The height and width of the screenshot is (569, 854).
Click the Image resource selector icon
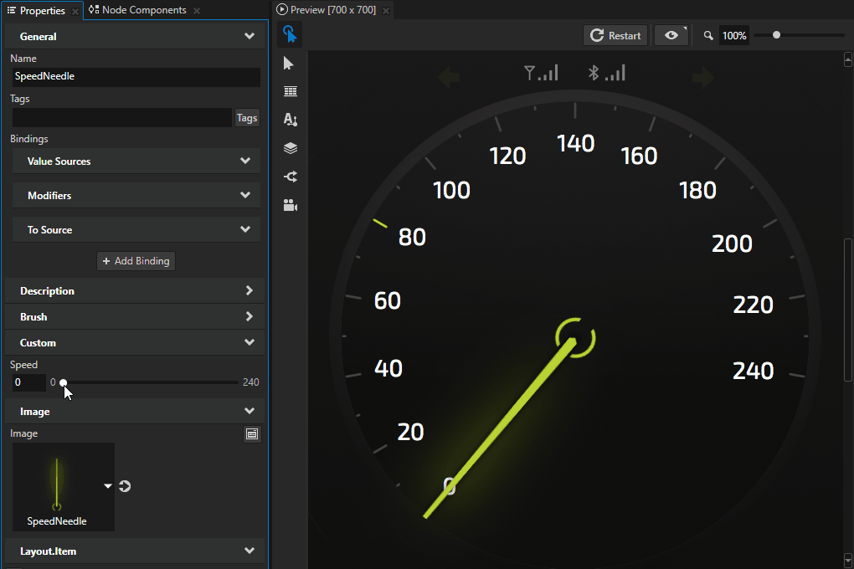click(252, 433)
